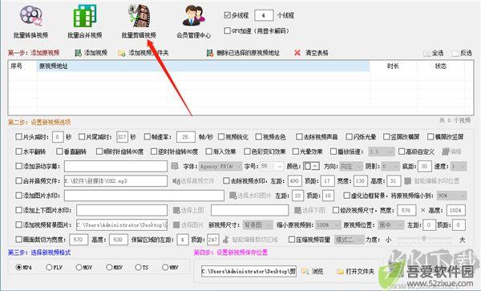Open the 方向 direction dropdown
Image resolution: width=481 pixels, height=291 pixels.
tap(351, 166)
